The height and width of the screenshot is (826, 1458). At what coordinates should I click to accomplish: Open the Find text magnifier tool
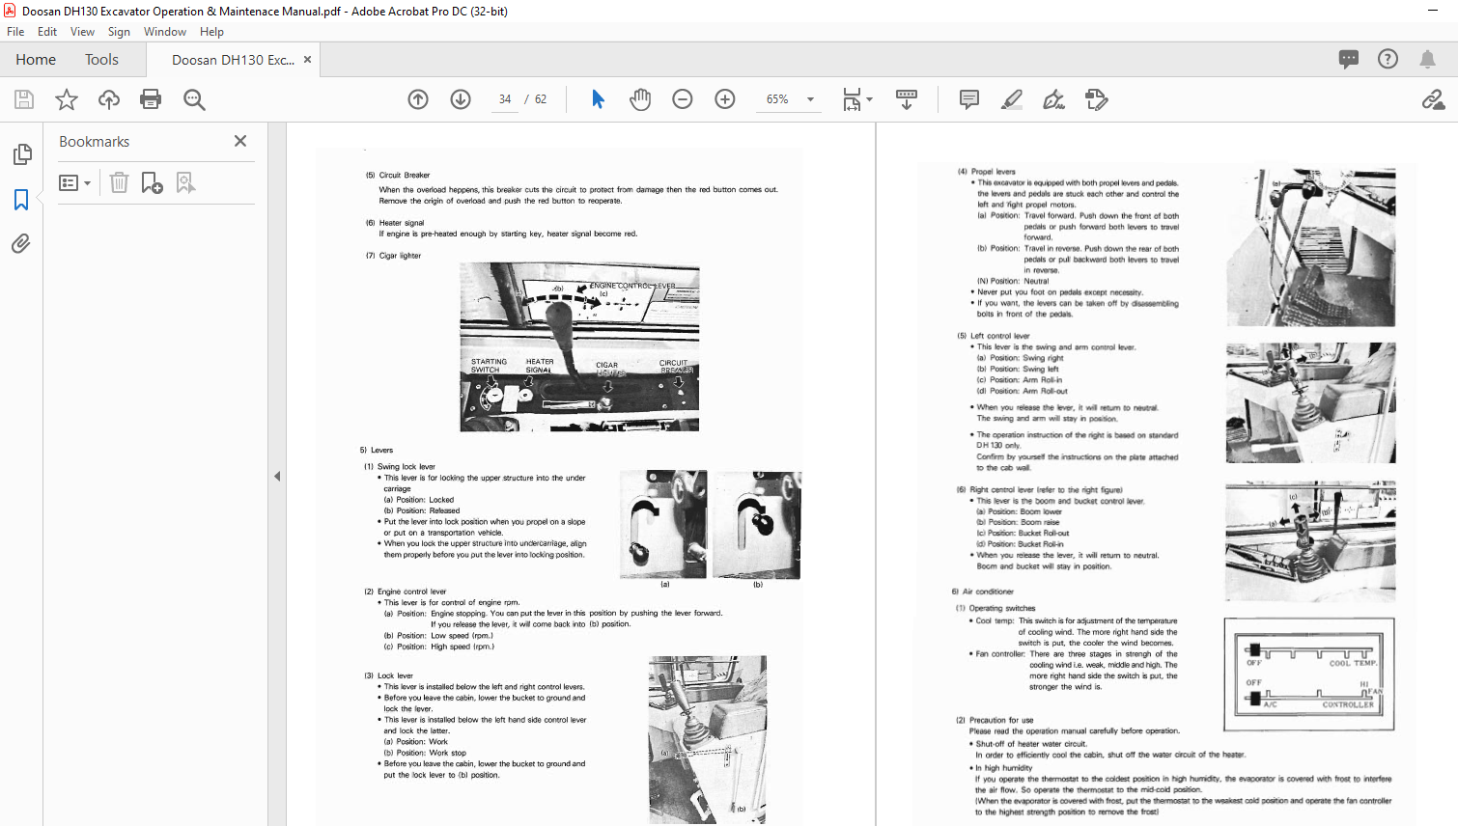point(194,99)
